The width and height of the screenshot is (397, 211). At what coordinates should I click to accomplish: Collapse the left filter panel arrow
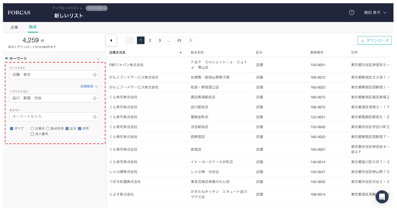[x=111, y=40]
